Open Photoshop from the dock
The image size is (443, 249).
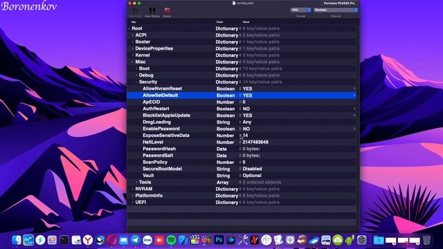pyautogui.click(x=219, y=240)
